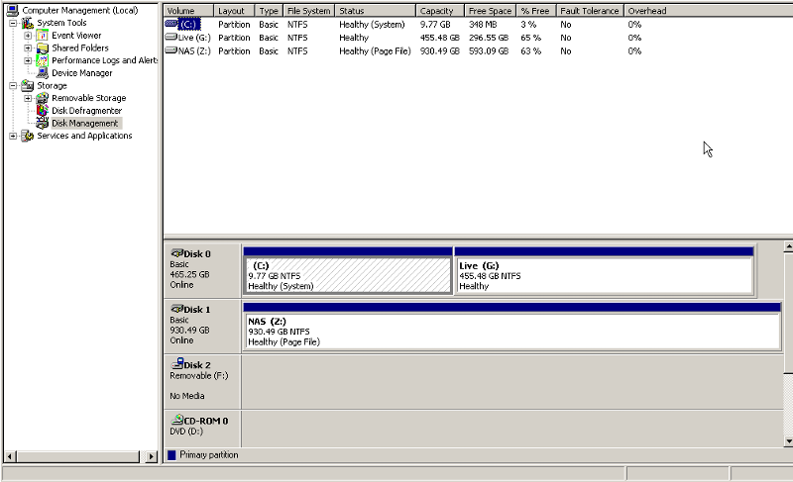793x482 pixels.
Task: Click the Healthy (System) status cell
Action: point(373,24)
